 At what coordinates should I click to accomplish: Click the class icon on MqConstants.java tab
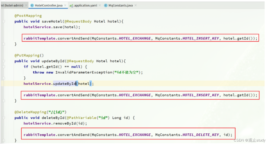coord(106,5)
